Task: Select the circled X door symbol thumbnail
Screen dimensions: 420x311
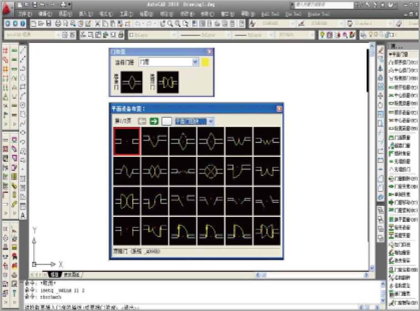Action: pos(211,171)
